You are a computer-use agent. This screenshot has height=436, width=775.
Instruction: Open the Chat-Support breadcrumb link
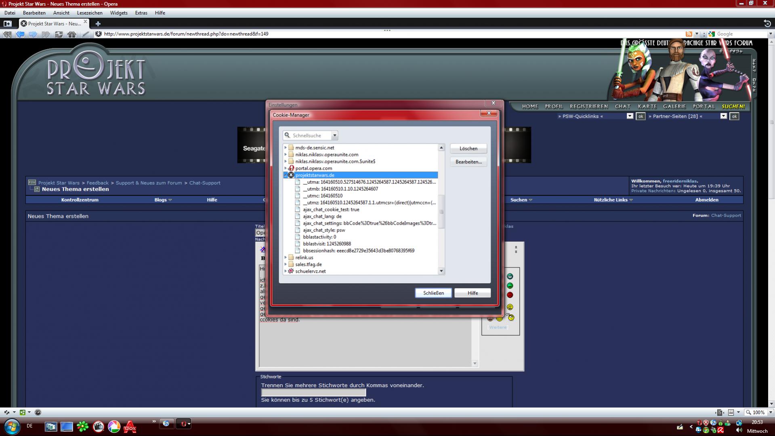(x=205, y=183)
